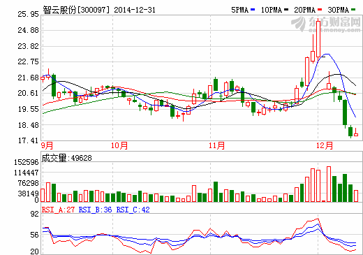Click the final small red candlestick near 17.41

click(356, 133)
